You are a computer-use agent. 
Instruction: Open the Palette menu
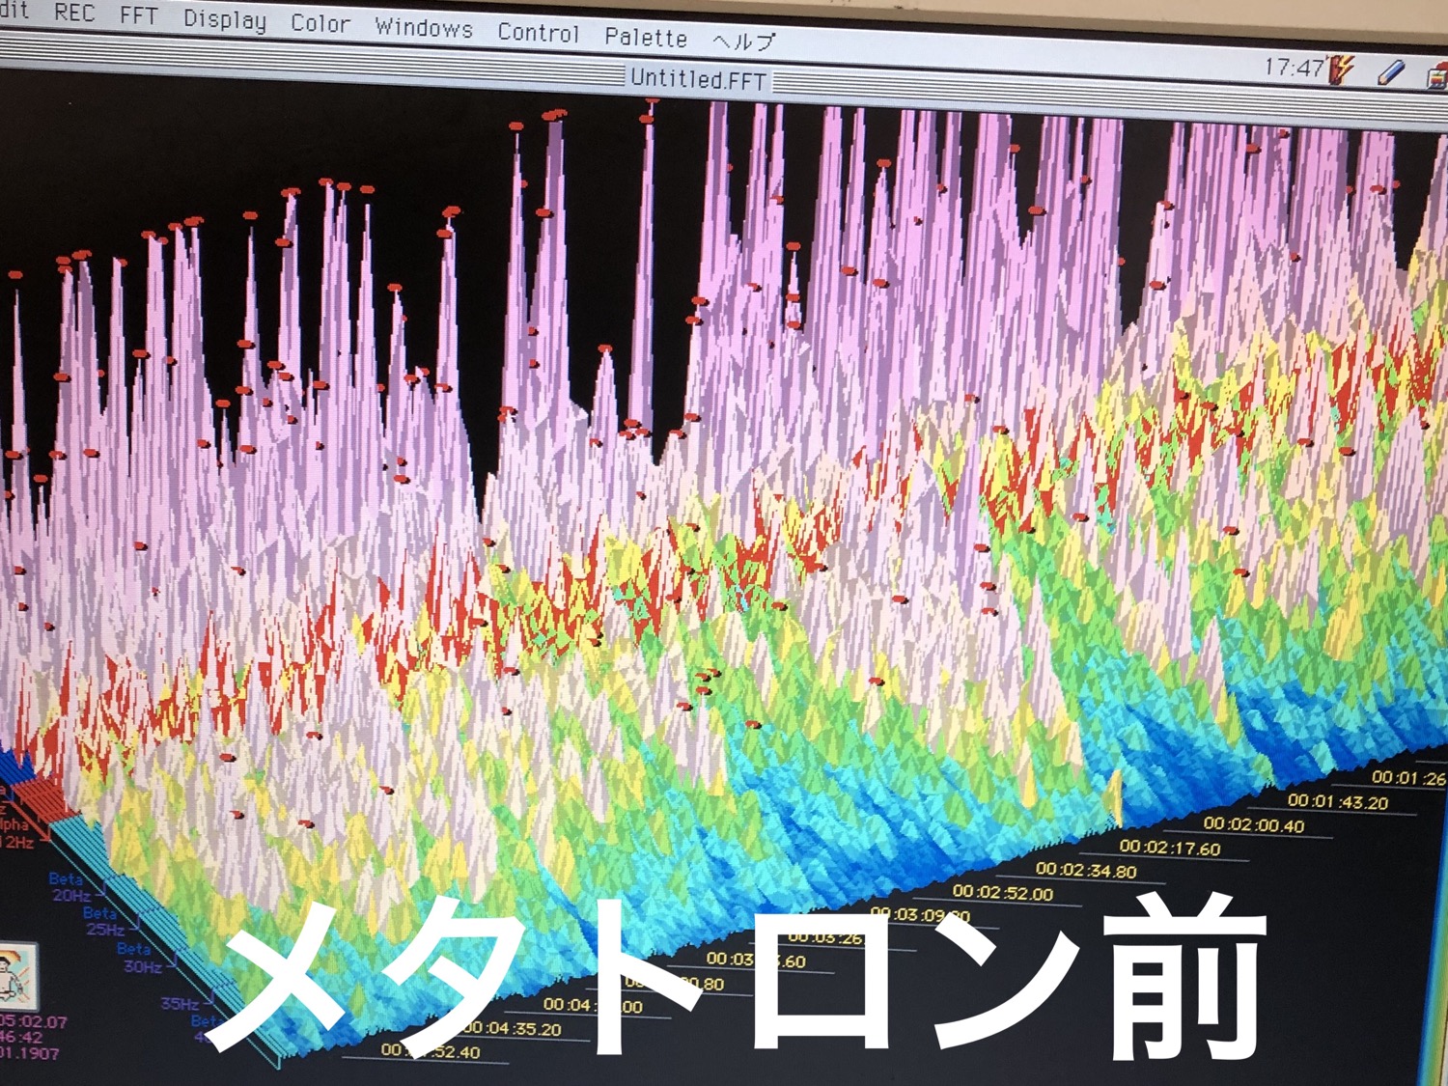click(x=646, y=38)
